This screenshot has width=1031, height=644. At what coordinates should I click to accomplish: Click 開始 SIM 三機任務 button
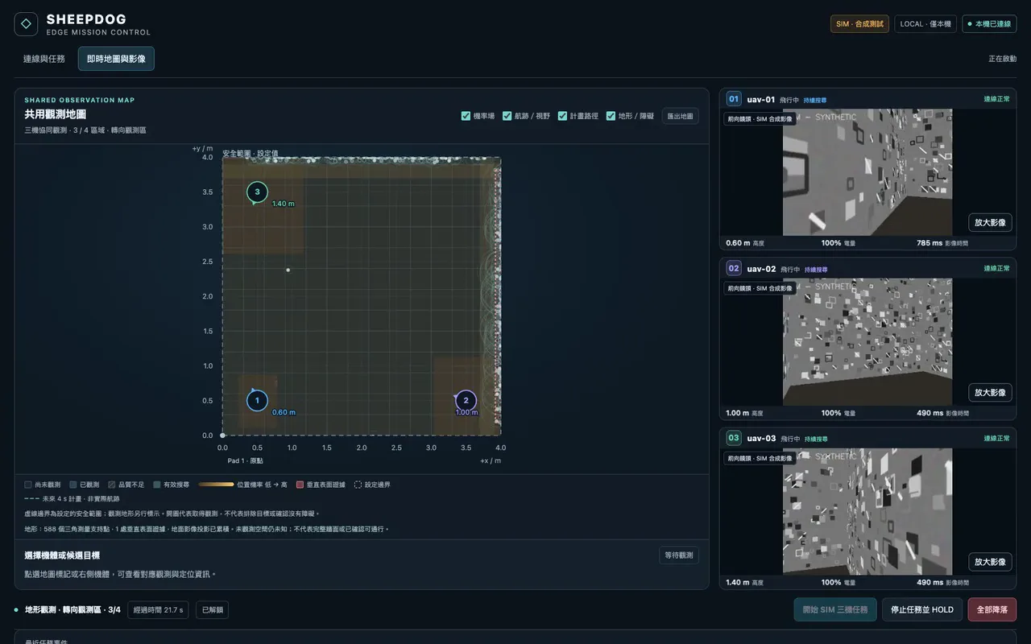835,609
